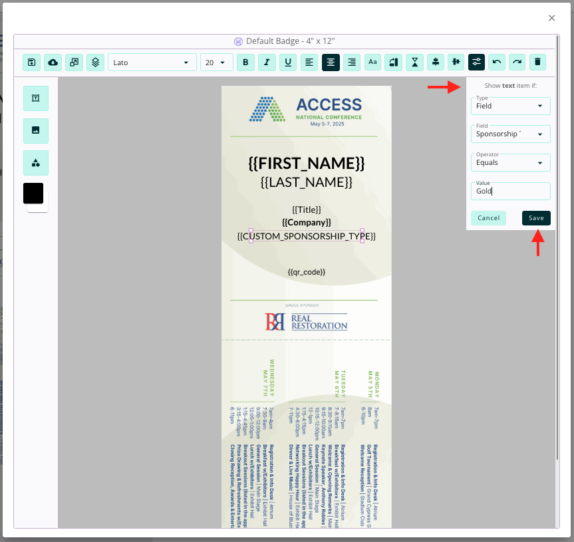Image resolution: width=574 pixels, height=542 pixels.
Task: Click the white background color swatch
Action: (x=45, y=207)
